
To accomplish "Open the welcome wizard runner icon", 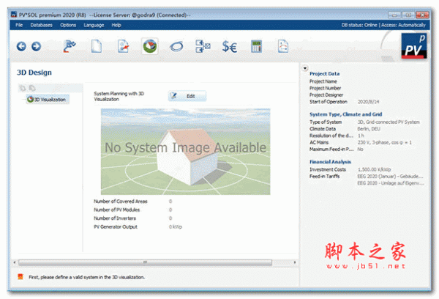I will pos(70,46).
